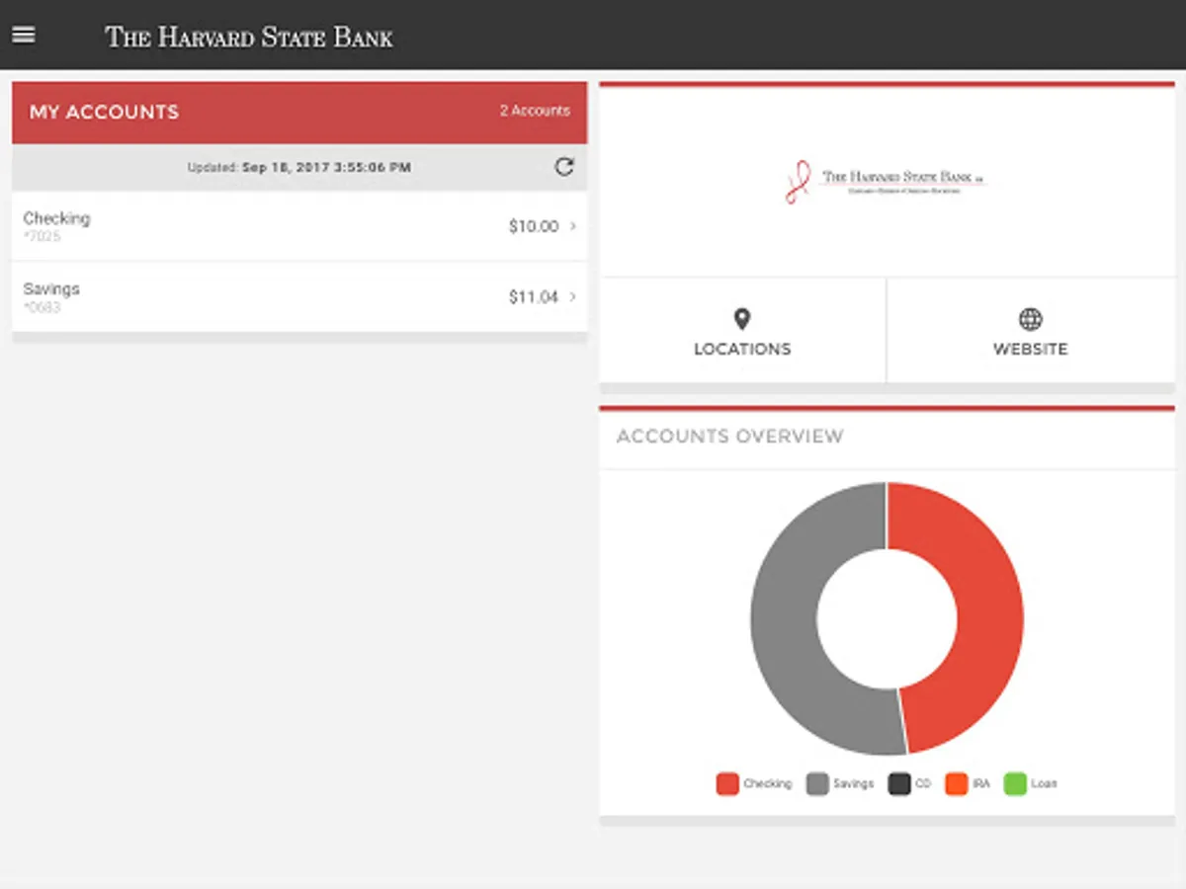Click The Harvard State Bank logo image
The width and height of the screenshot is (1186, 889).
887,182
